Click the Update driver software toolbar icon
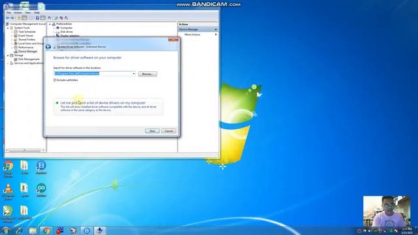The image size is (418, 235). (x=56, y=18)
